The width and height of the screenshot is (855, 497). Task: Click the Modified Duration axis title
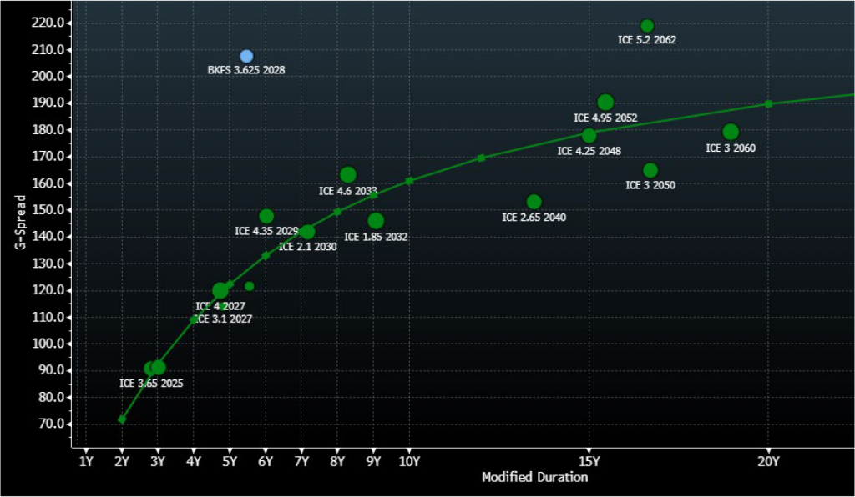(x=534, y=478)
